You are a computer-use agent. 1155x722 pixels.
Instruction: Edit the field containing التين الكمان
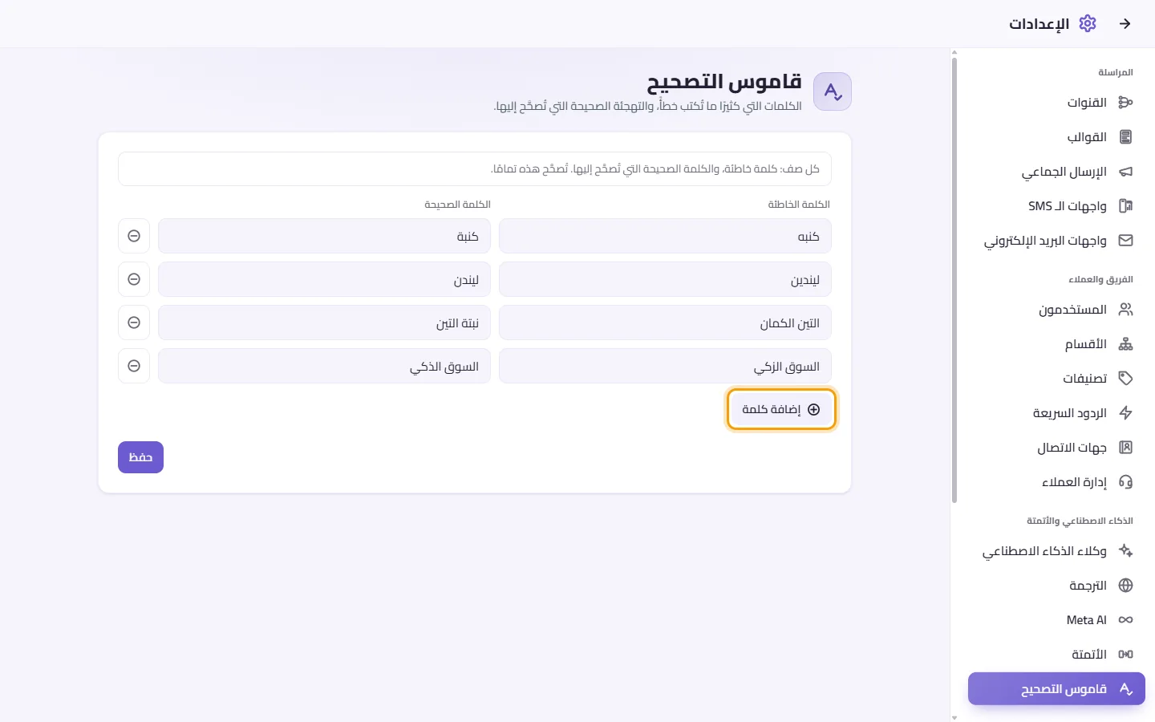[x=665, y=322]
